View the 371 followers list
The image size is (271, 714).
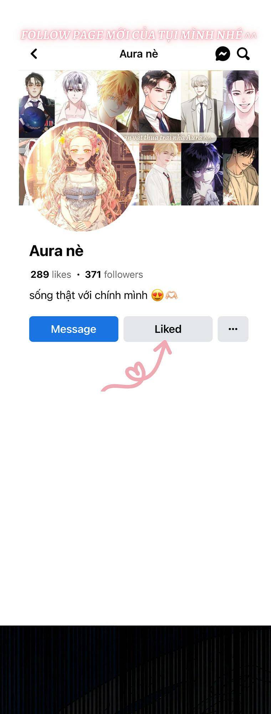pyautogui.click(x=114, y=274)
